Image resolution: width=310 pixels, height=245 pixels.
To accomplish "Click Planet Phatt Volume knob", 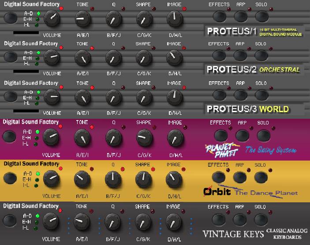I will [x=51, y=137].
